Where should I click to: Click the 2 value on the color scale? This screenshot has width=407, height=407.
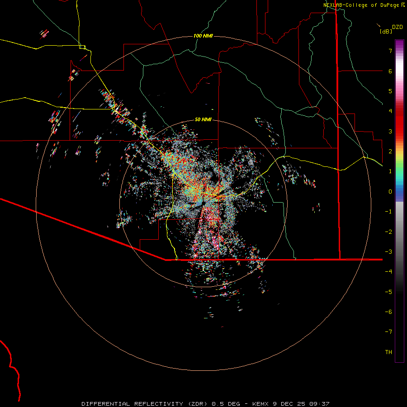pyautogui.click(x=390, y=151)
